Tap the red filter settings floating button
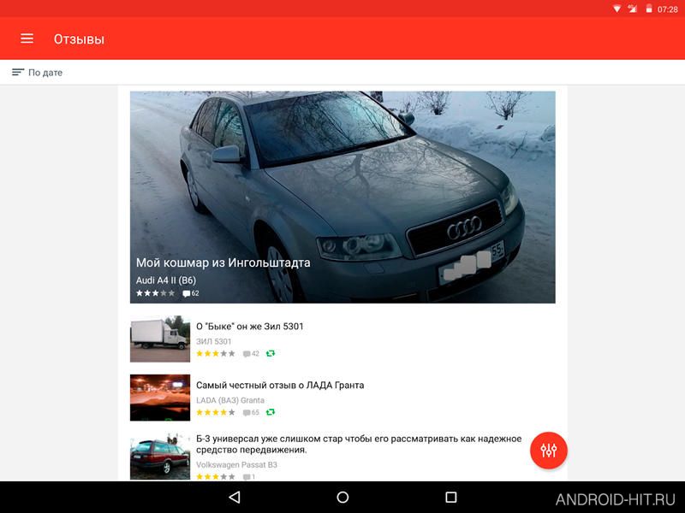Screen dimensions: 685x513 point(548,451)
